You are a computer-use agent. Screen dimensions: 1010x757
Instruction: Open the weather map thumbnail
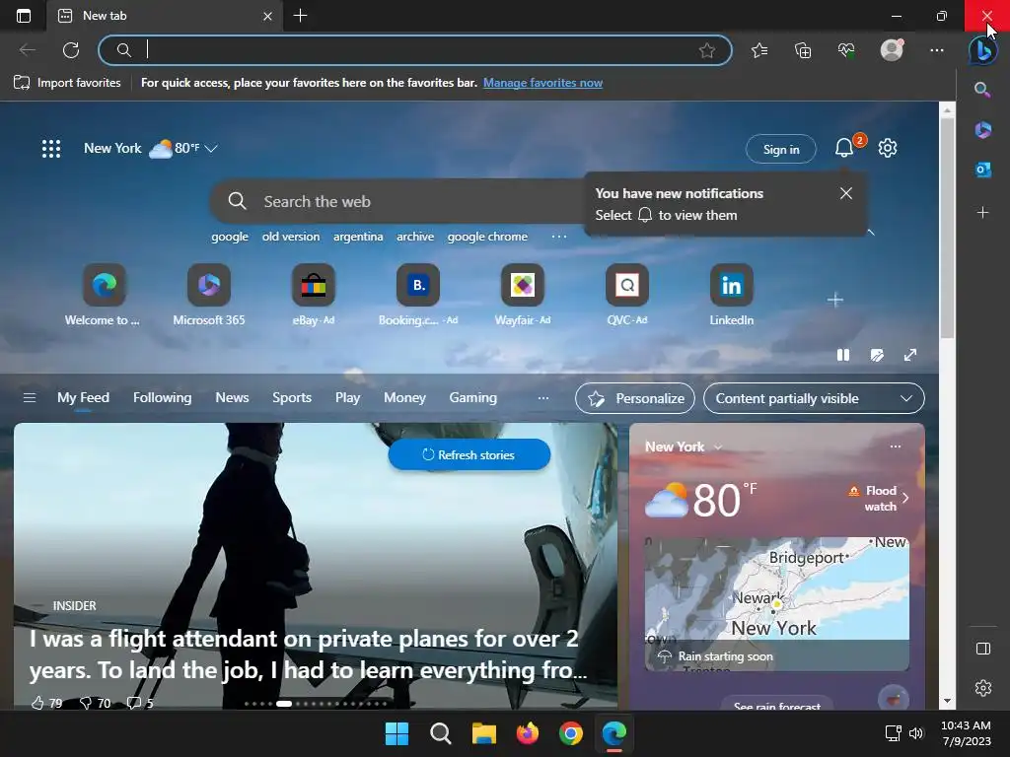coord(777,604)
